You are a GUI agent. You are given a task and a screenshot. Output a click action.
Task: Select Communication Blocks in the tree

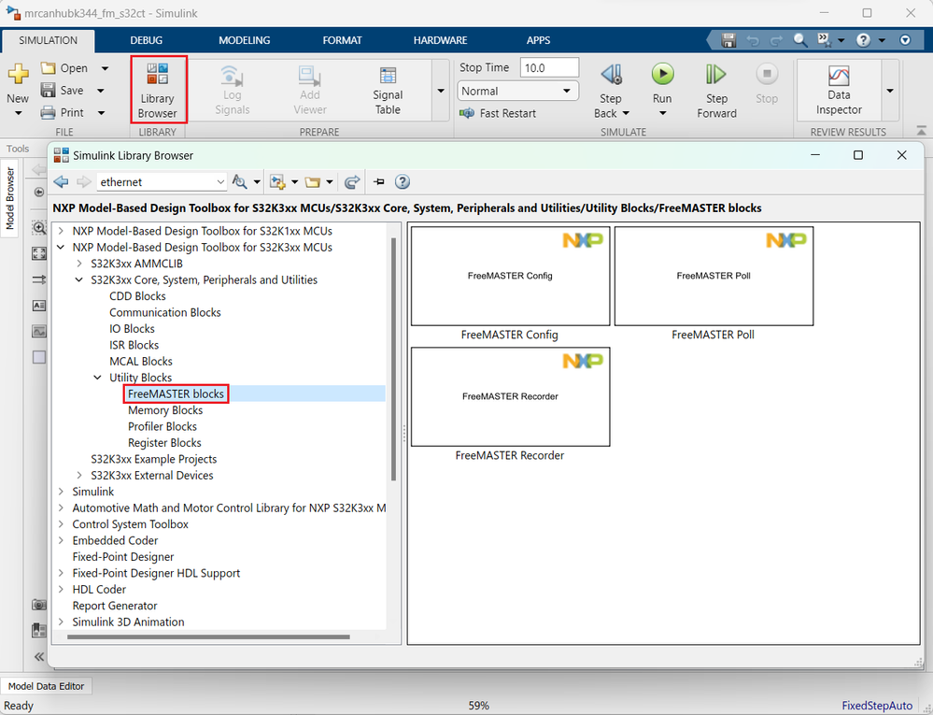coord(164,312)
